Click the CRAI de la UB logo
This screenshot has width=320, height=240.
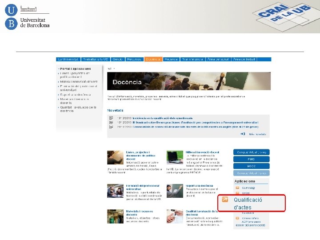[x=286, y=16]
